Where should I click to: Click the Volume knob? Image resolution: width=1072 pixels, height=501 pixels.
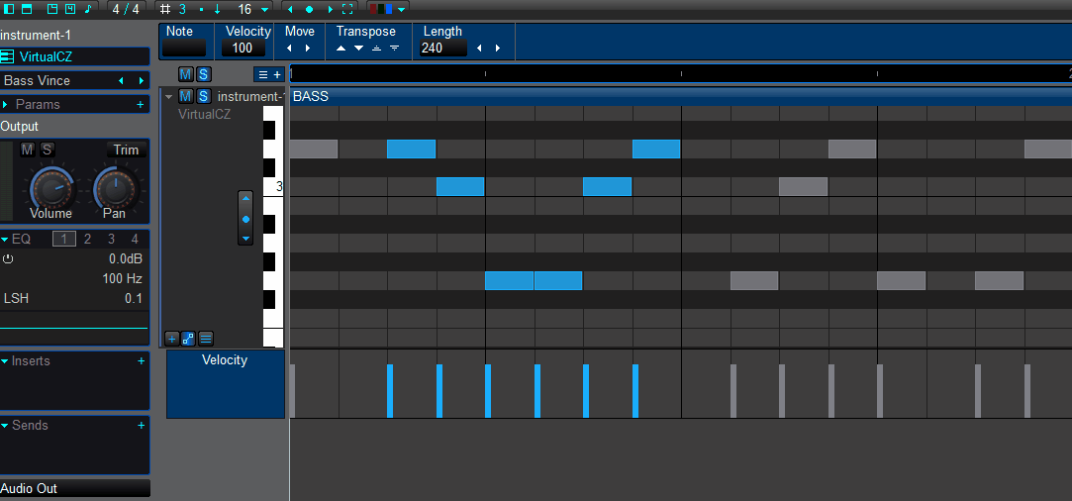[50, 188]
